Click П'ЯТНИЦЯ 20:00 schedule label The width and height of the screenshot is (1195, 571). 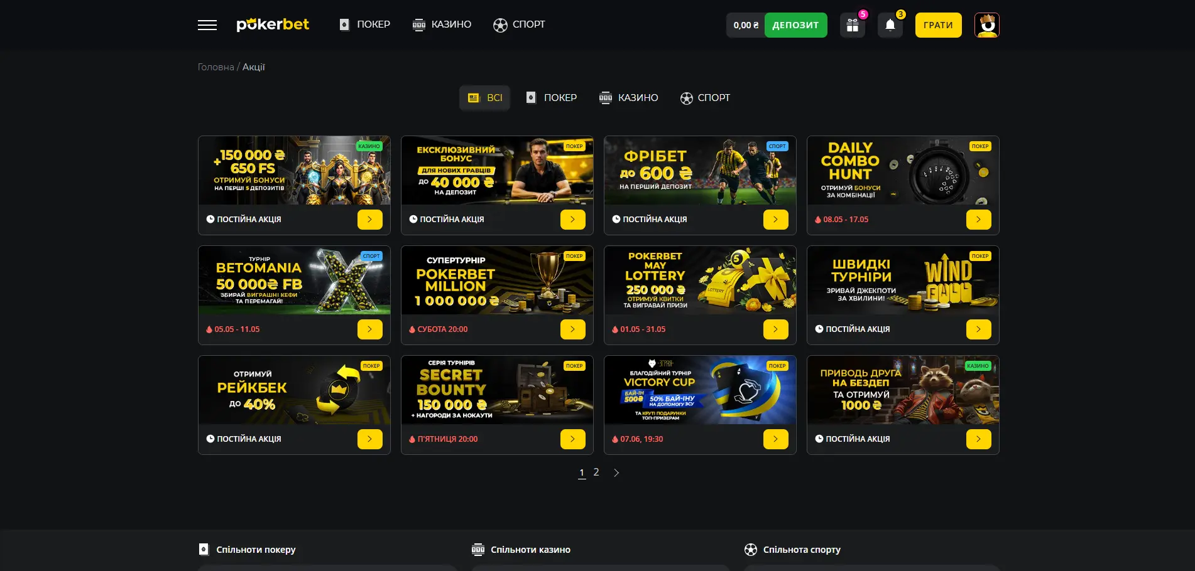click(447, 439)
